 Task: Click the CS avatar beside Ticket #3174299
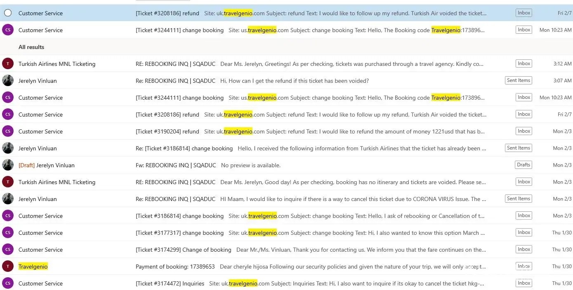(7, 250)
